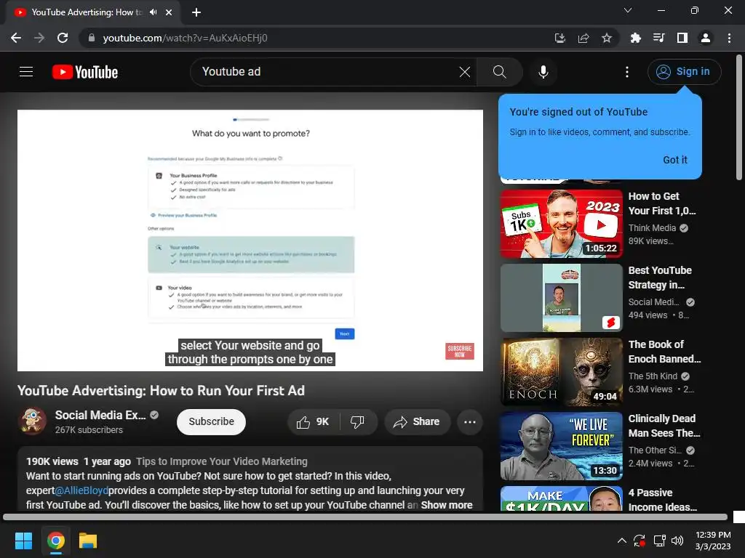This screenshot has height=558, width=745.
Task: Click Tips to Improve Your Video Marketing
Action: point(221,461)
